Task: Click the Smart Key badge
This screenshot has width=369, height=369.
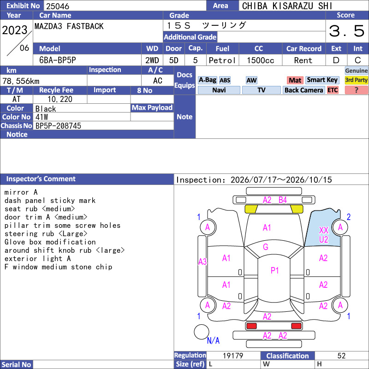Action: (322, 80)
